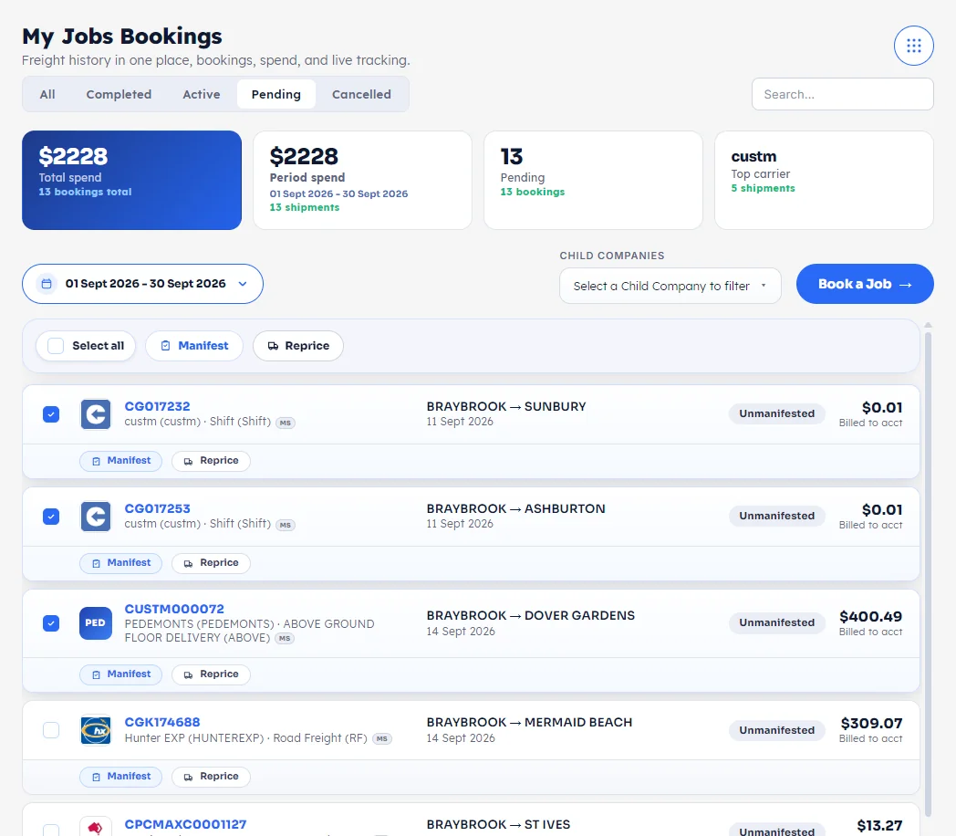956x836 pixels.
Task: Click the 13 Pending bookings card
Action: pyautogui.click(x=593, y=181)
